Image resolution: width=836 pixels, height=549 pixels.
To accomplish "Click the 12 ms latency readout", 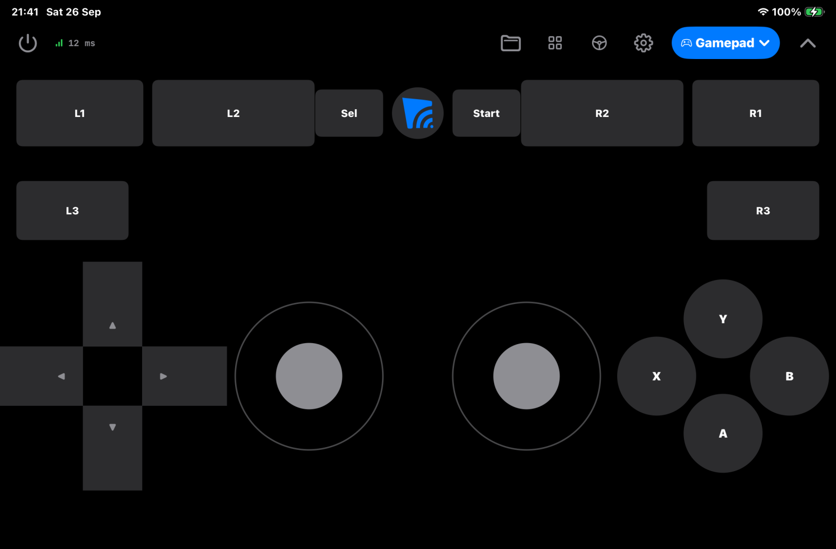I will click(82, 43).
